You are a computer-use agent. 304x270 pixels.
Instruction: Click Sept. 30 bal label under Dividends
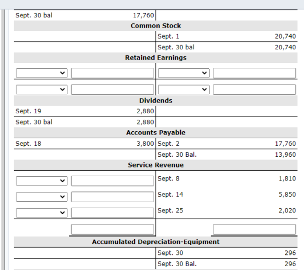[34, 122]
